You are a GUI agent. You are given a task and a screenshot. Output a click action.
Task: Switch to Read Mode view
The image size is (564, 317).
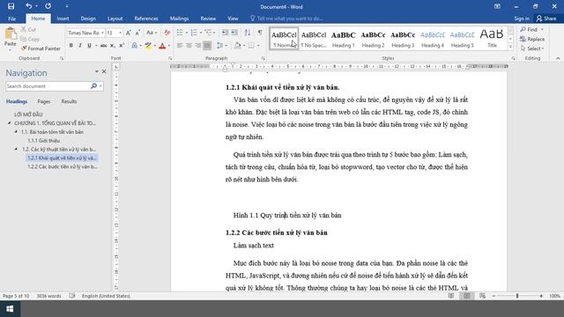tap(451, 296)
